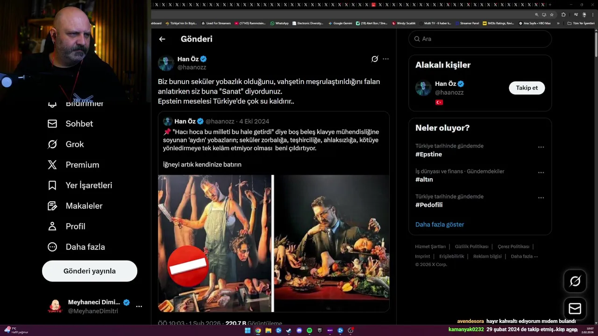The width and height of the screenshot is (598, 336).
Task: Open the three-dot menu on Han Öz post
Action: point(385,59)
